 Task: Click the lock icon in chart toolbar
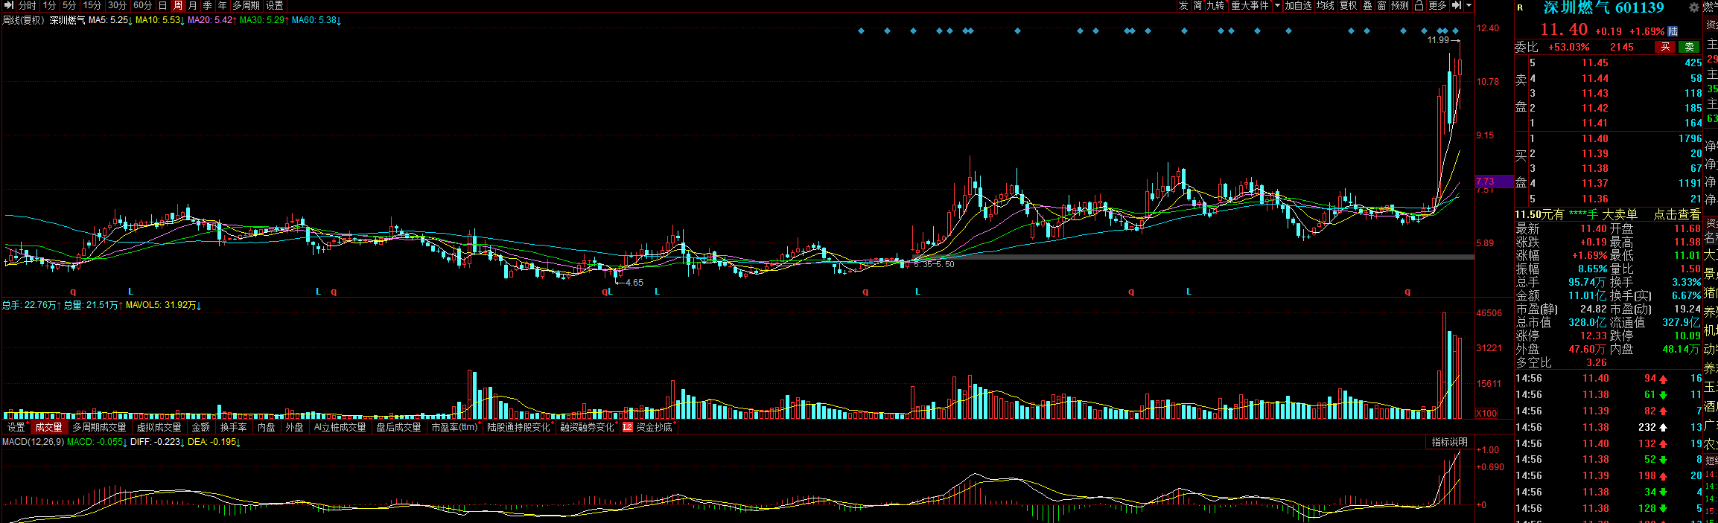[x=1419, y=6]
